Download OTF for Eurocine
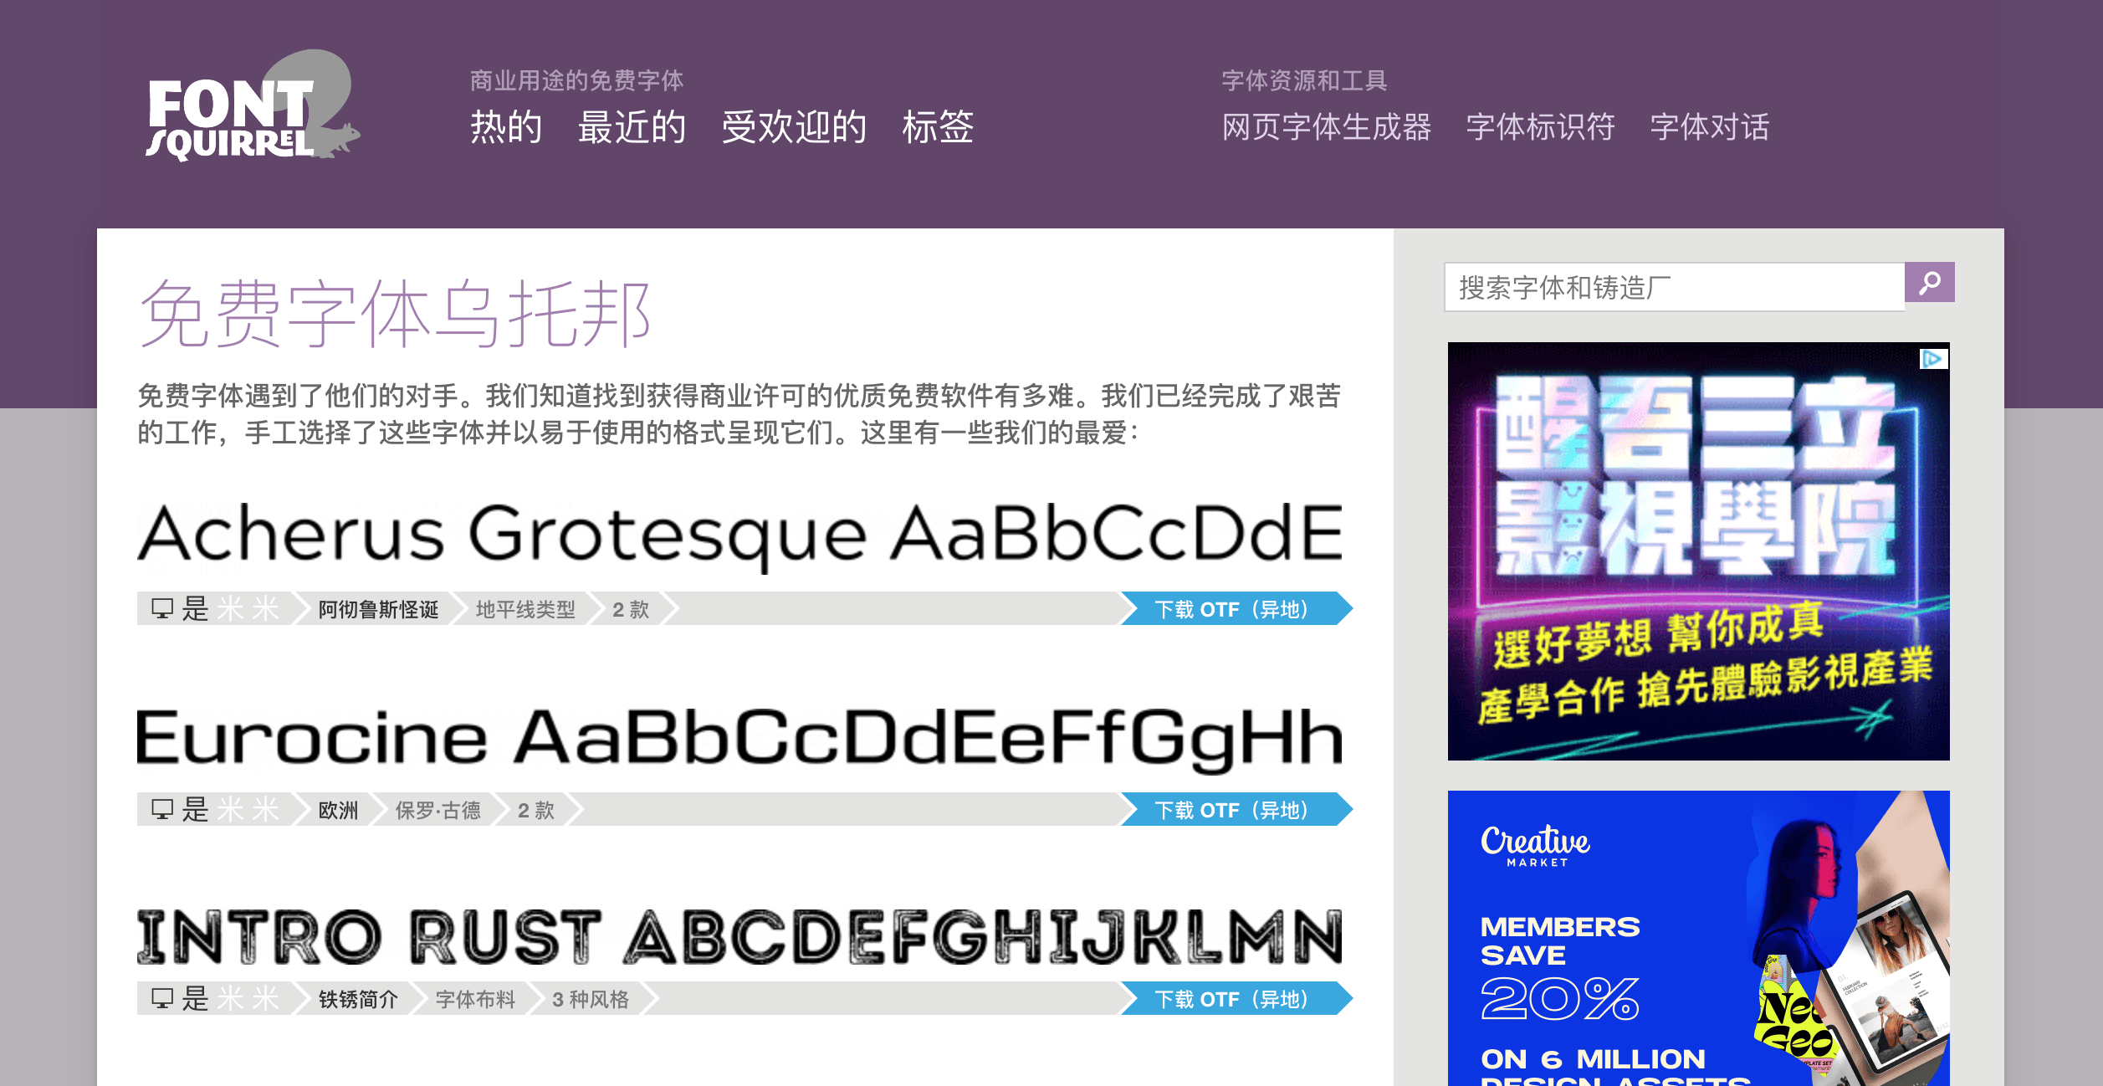This screenshot has height=1086, width=2103. pyautogui.click(x=1236, y=809)
